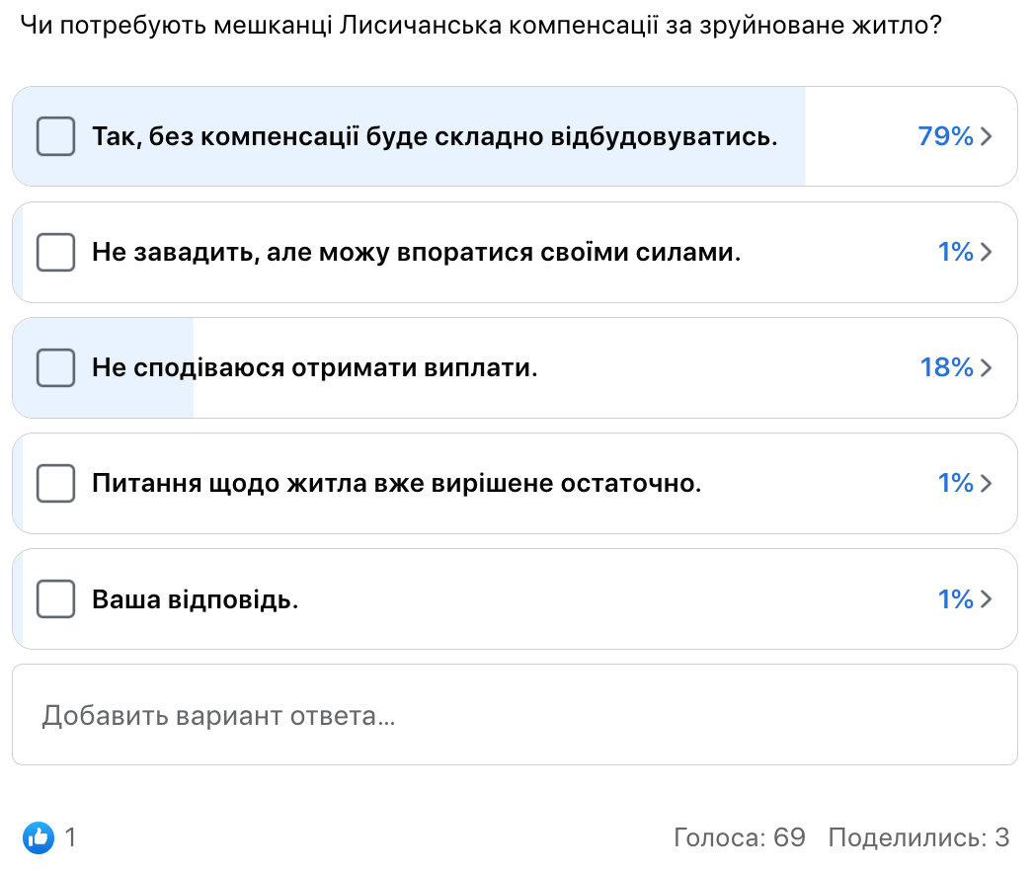Toggle the "Ваша відповідь" checkbox
Image resolution: width=1035 pixels, height=871 pixels.
pyautogui.click(x=55, y=598)
